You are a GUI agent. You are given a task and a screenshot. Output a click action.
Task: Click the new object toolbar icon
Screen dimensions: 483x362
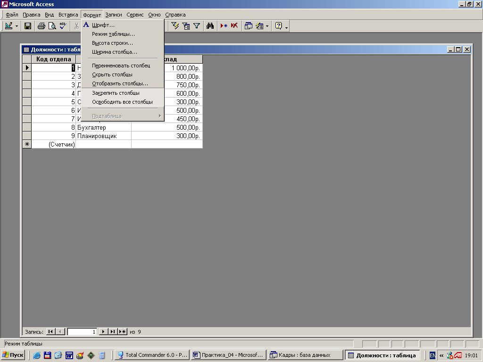pos(260,26)
